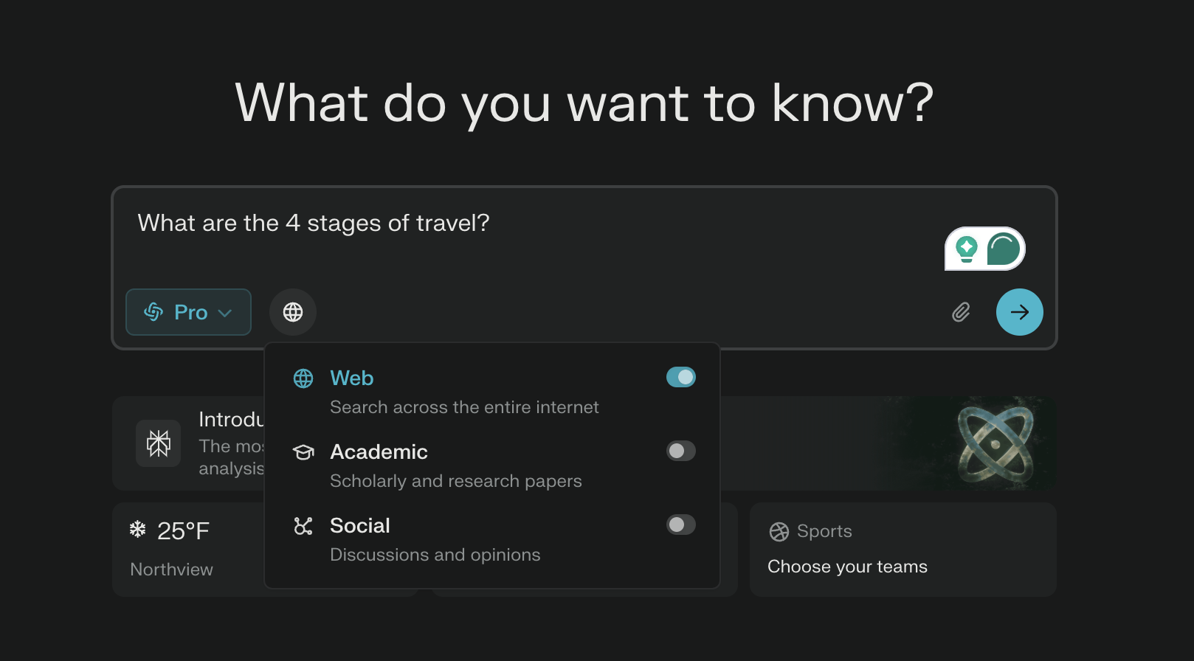Choose the Academic menu entry label
The image size is (1194, 661).
[379, 451]
